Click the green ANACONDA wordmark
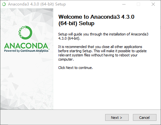161x125 pixels. pos(26,46)
